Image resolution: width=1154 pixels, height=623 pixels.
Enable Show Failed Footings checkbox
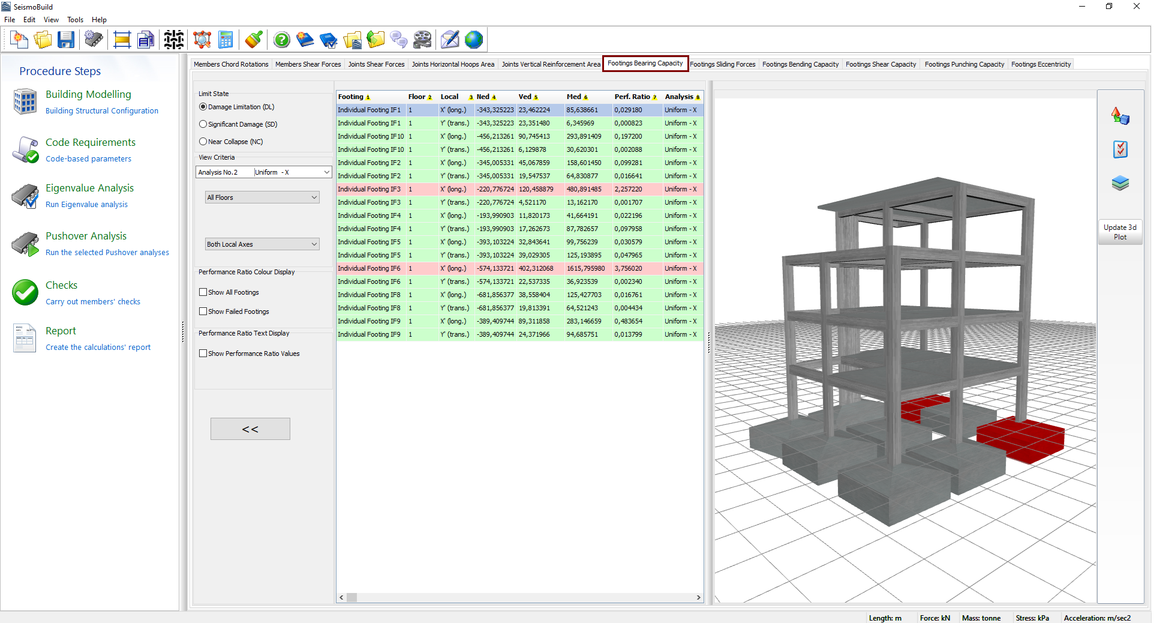click(203, 311)
